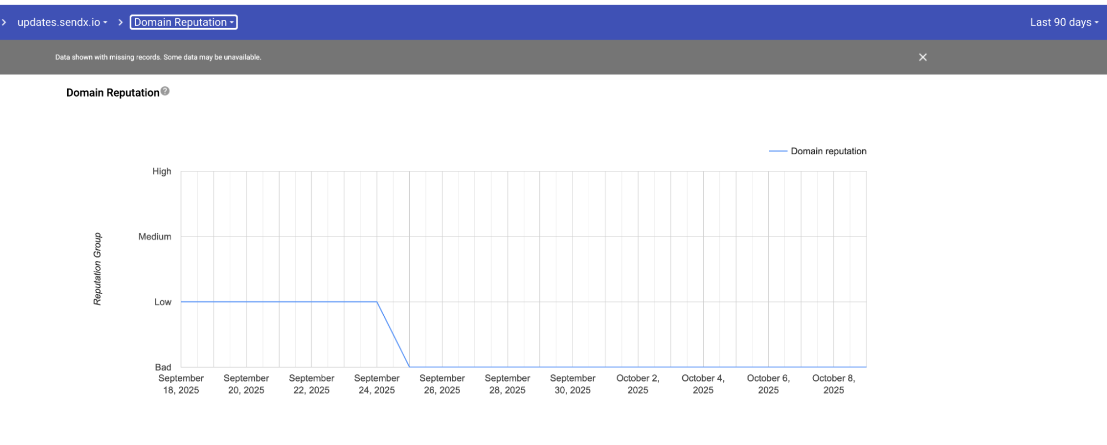Click the 'Domain Reputation' chart heading

click(x=113, y=93)
